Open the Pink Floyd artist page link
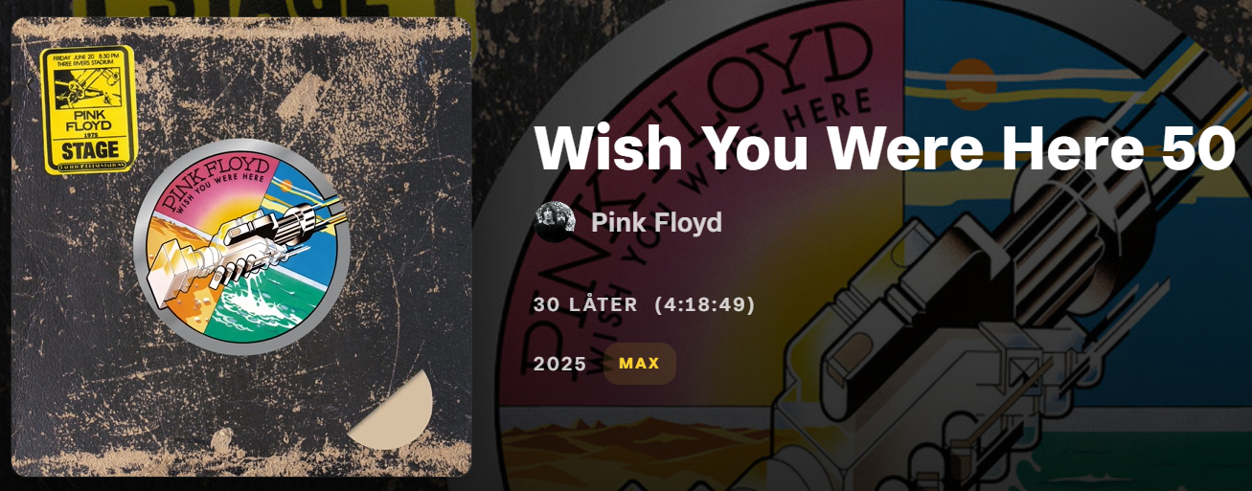 pos(656,223)
